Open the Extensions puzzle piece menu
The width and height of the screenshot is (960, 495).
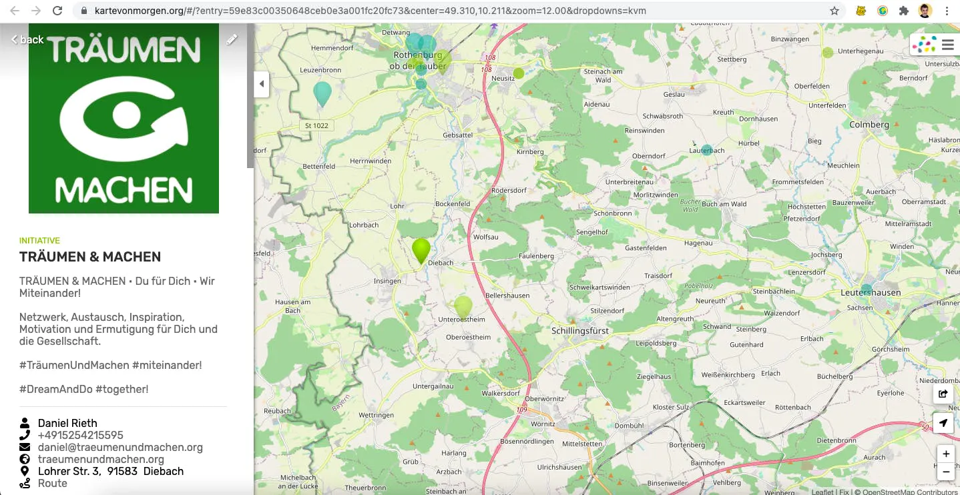coord(904,11)
